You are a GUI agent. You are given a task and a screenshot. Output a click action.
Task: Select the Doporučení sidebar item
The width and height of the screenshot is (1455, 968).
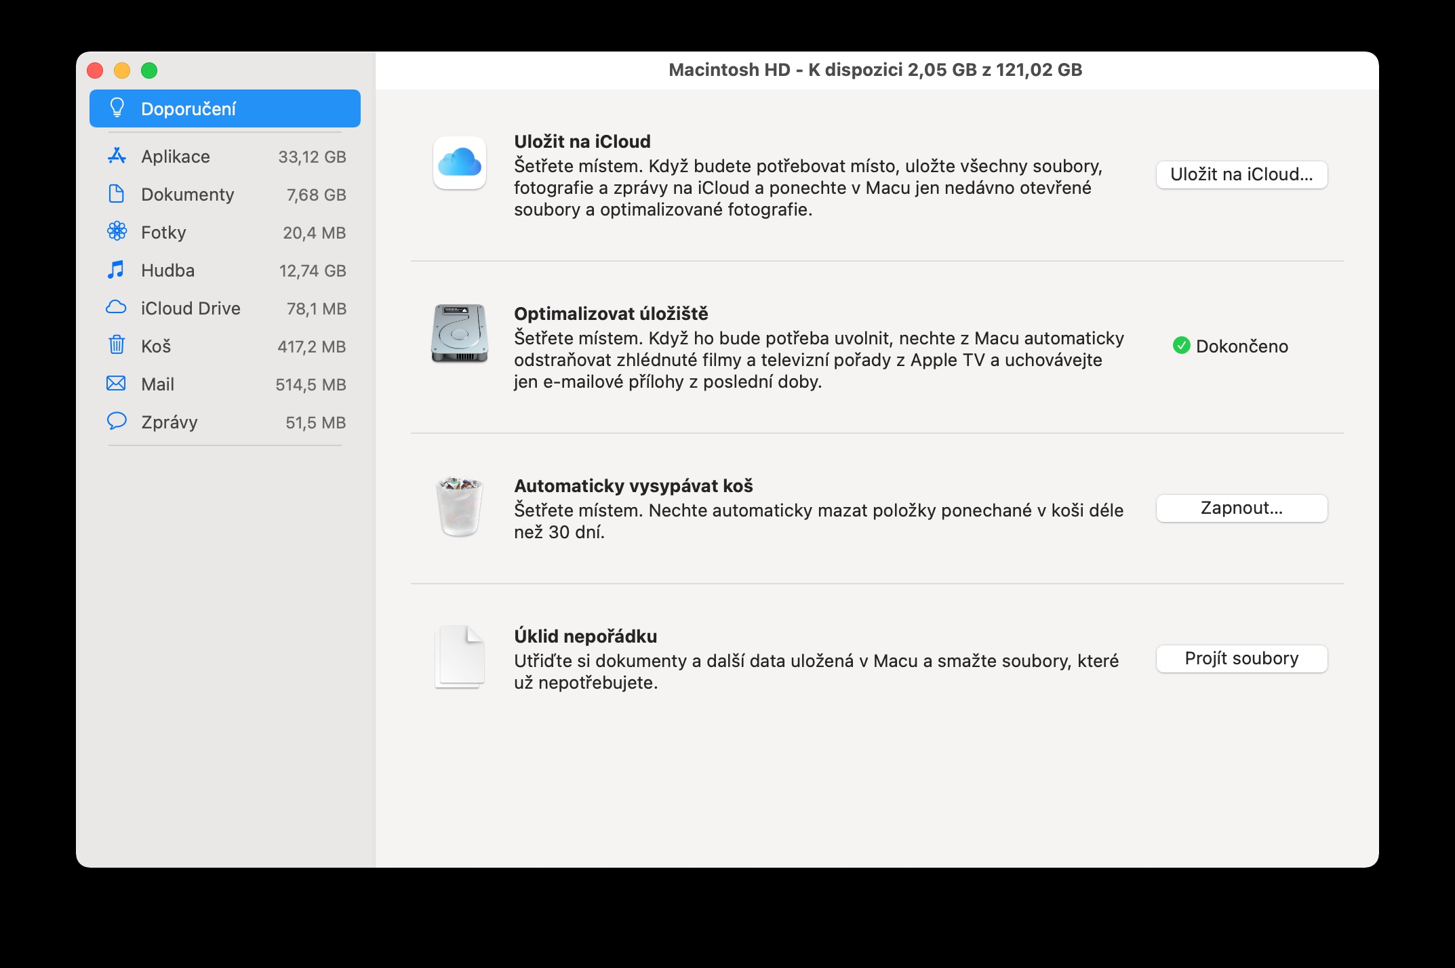[224, 108]
